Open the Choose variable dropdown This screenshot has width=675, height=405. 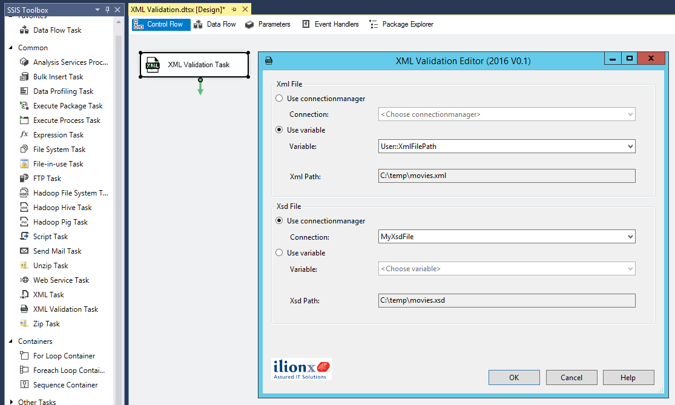click(630, 269)
